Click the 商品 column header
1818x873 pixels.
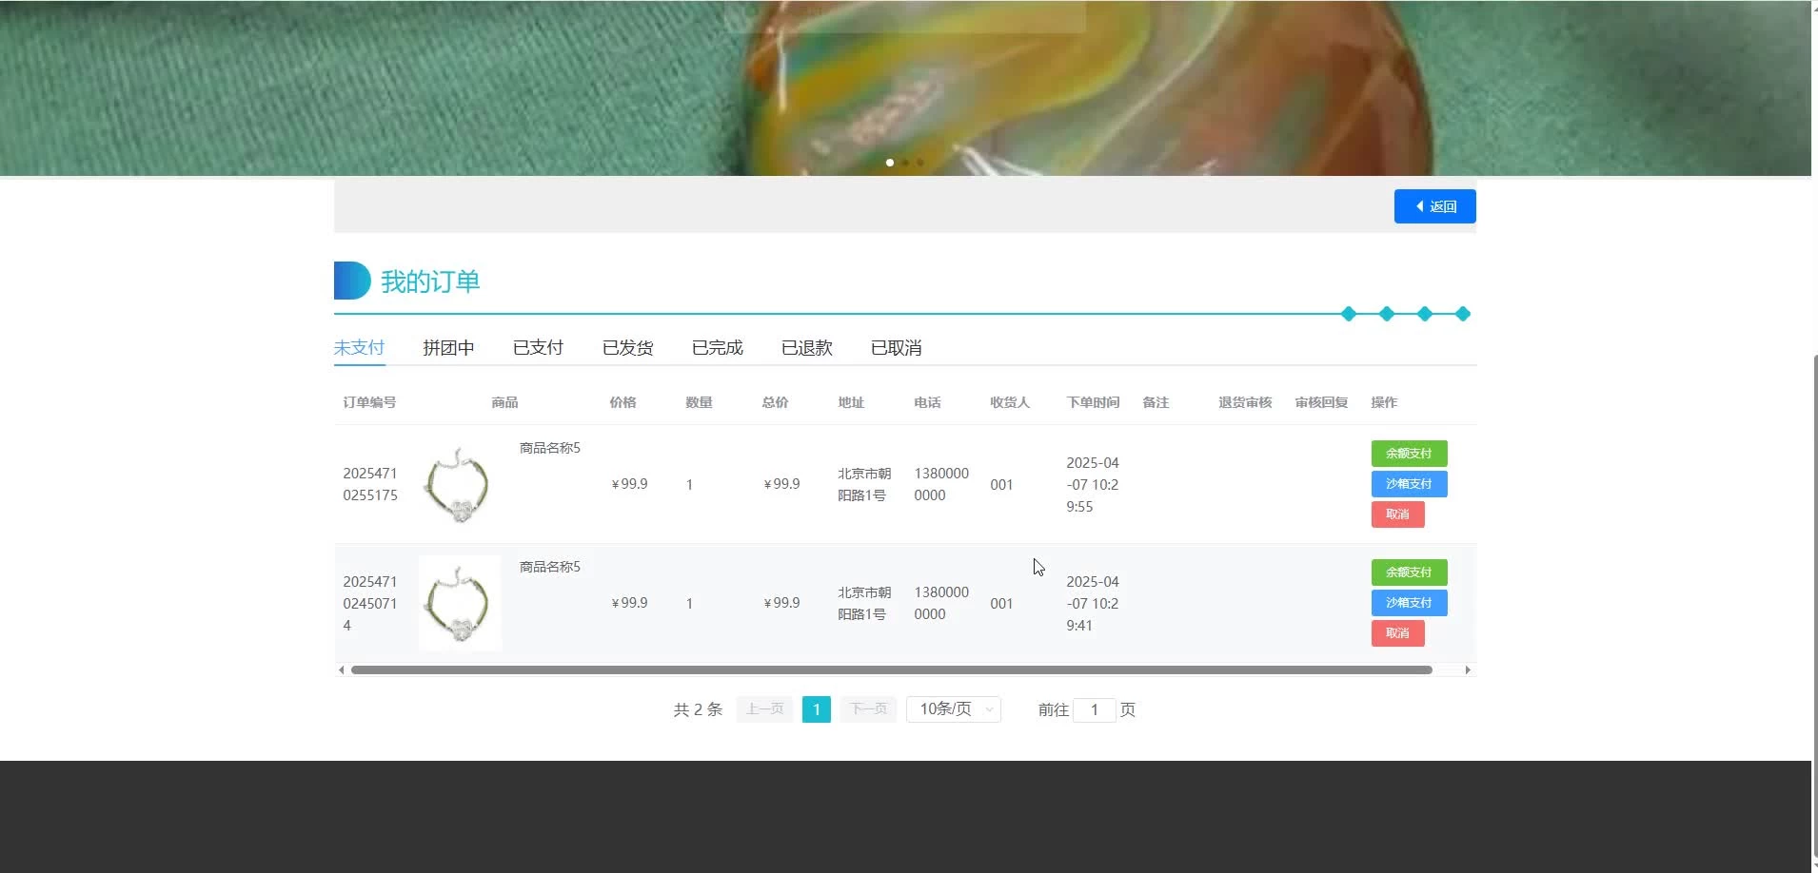coord(504,402)
